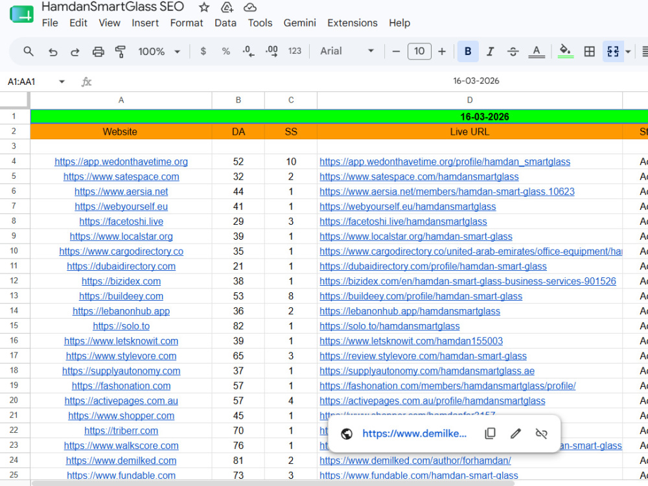The image size is (648, 486).
Task: Activate the paint format tool
Action: (x=121, y=52)
